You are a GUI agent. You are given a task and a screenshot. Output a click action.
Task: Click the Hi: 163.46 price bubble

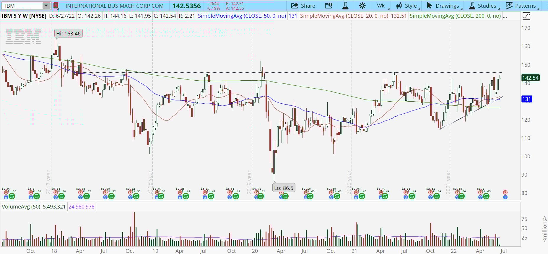[68, 33]
